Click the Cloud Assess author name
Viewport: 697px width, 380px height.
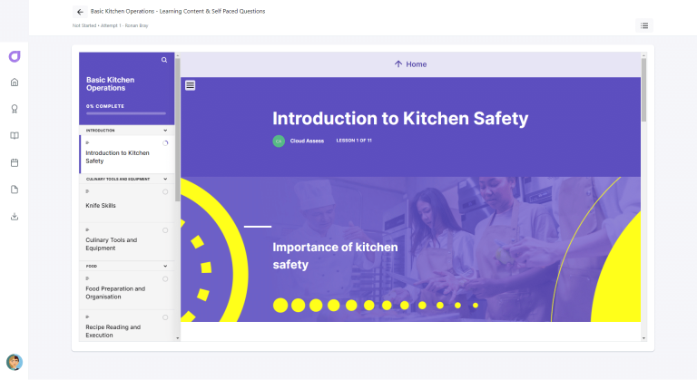(307, 141)
